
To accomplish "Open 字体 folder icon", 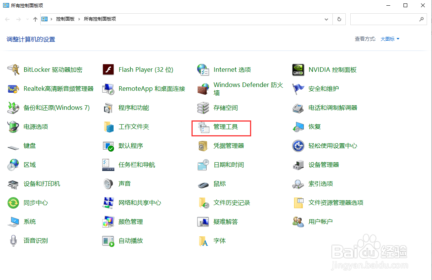I will [x=203, y=241].
